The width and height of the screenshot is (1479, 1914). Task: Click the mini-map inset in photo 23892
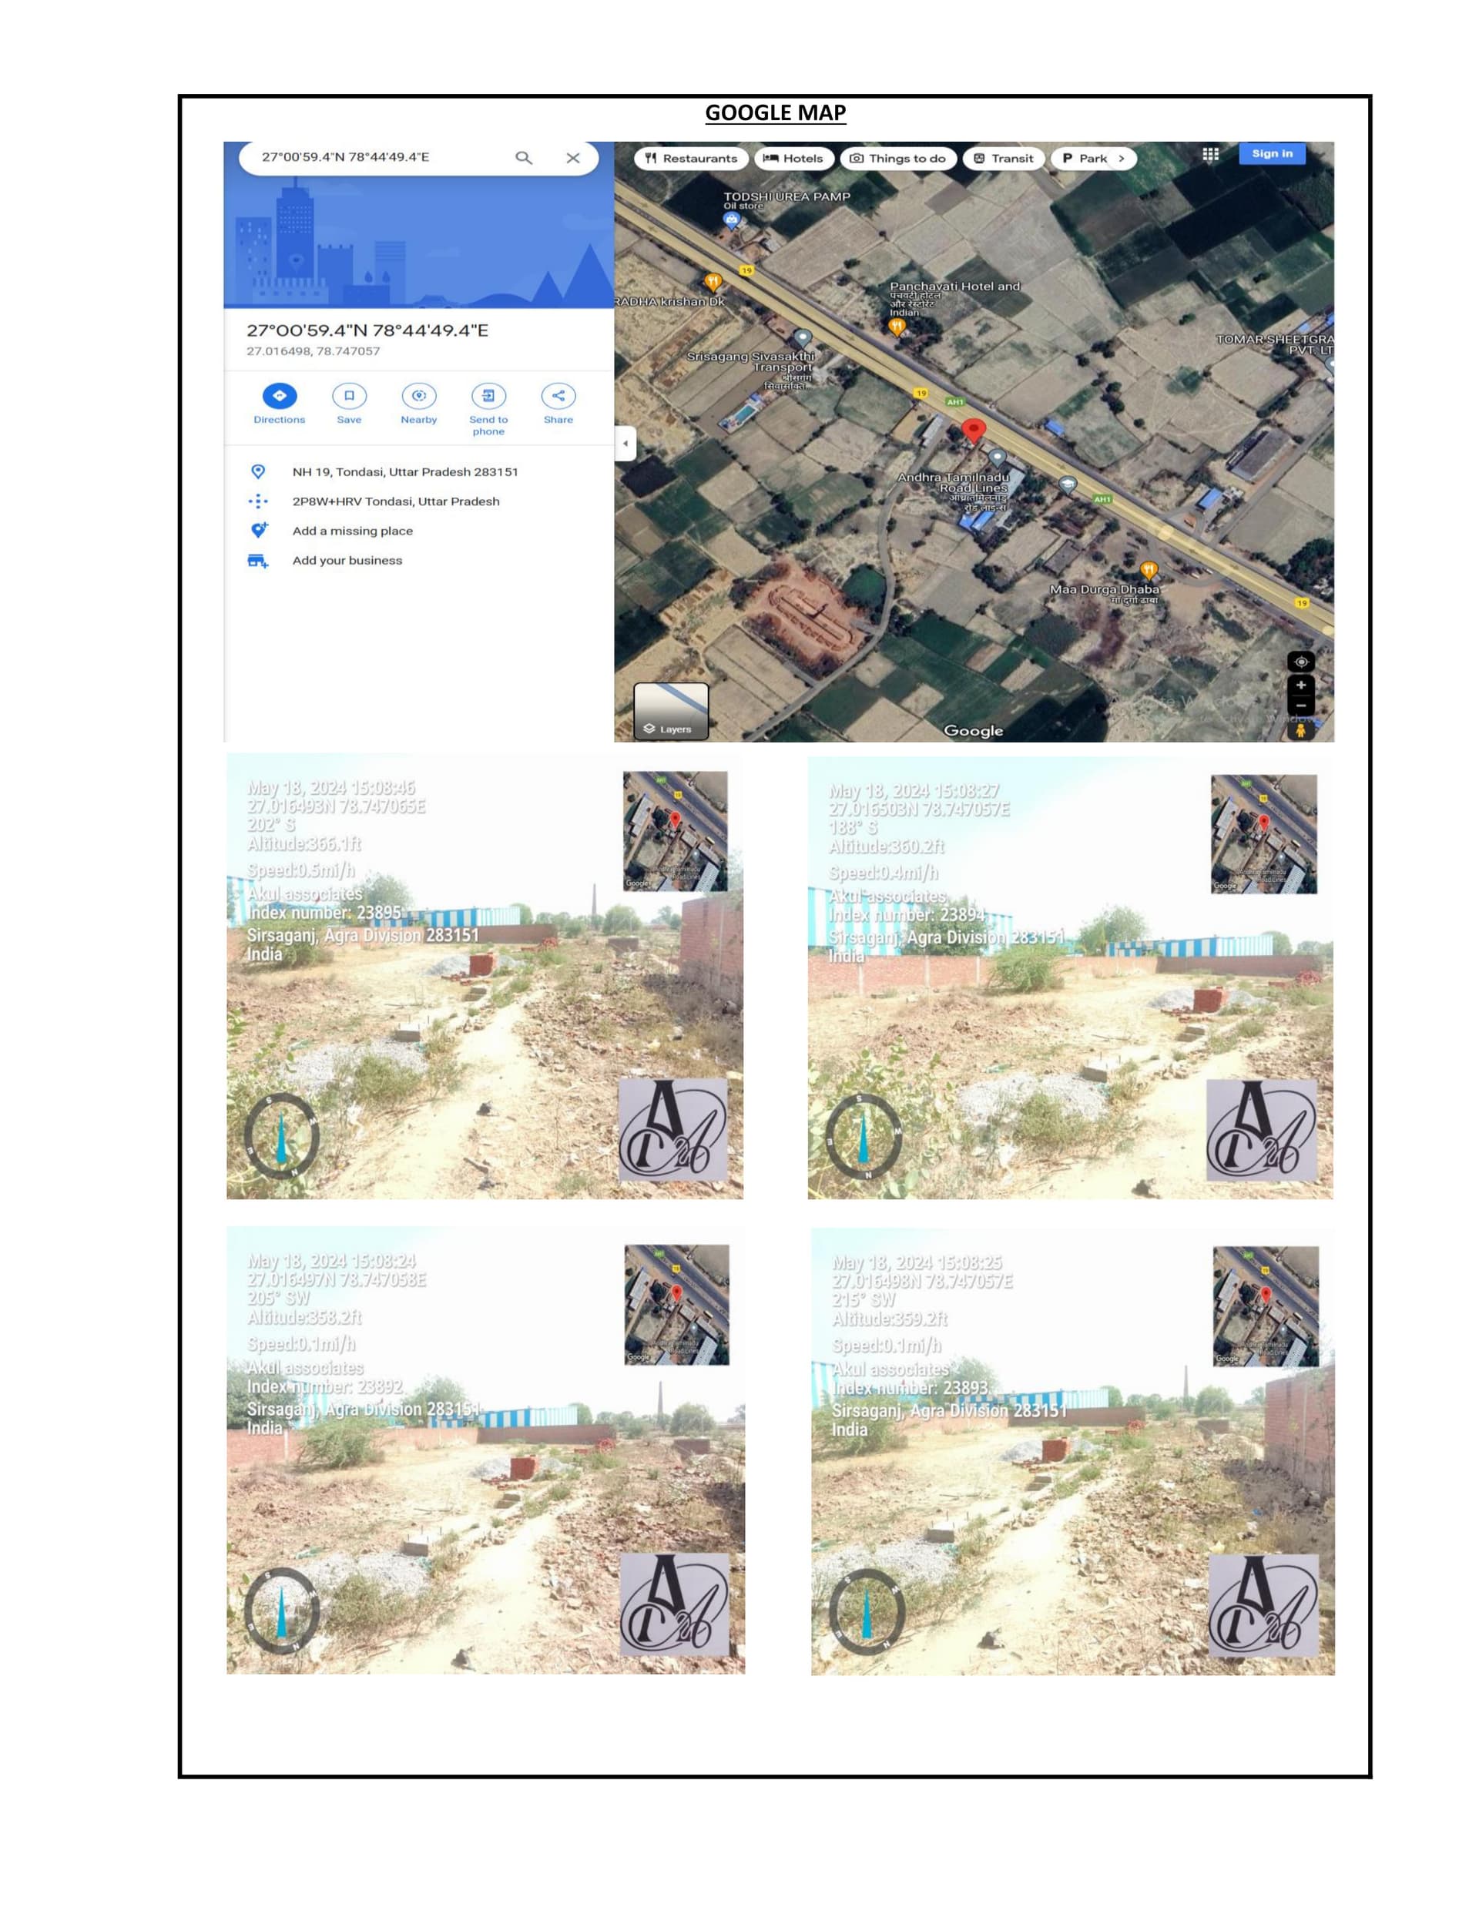click(676, 1304)
